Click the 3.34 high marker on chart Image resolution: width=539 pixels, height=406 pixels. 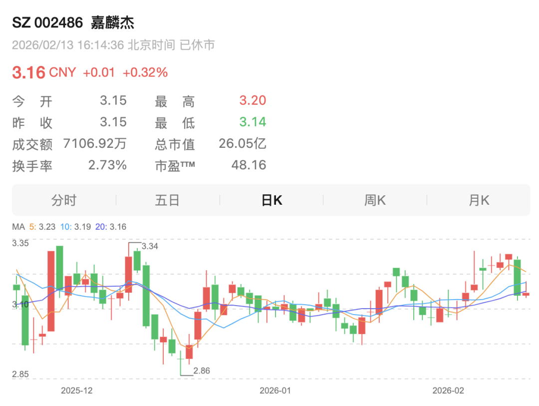pyautogui.click(x=150, y=246)
